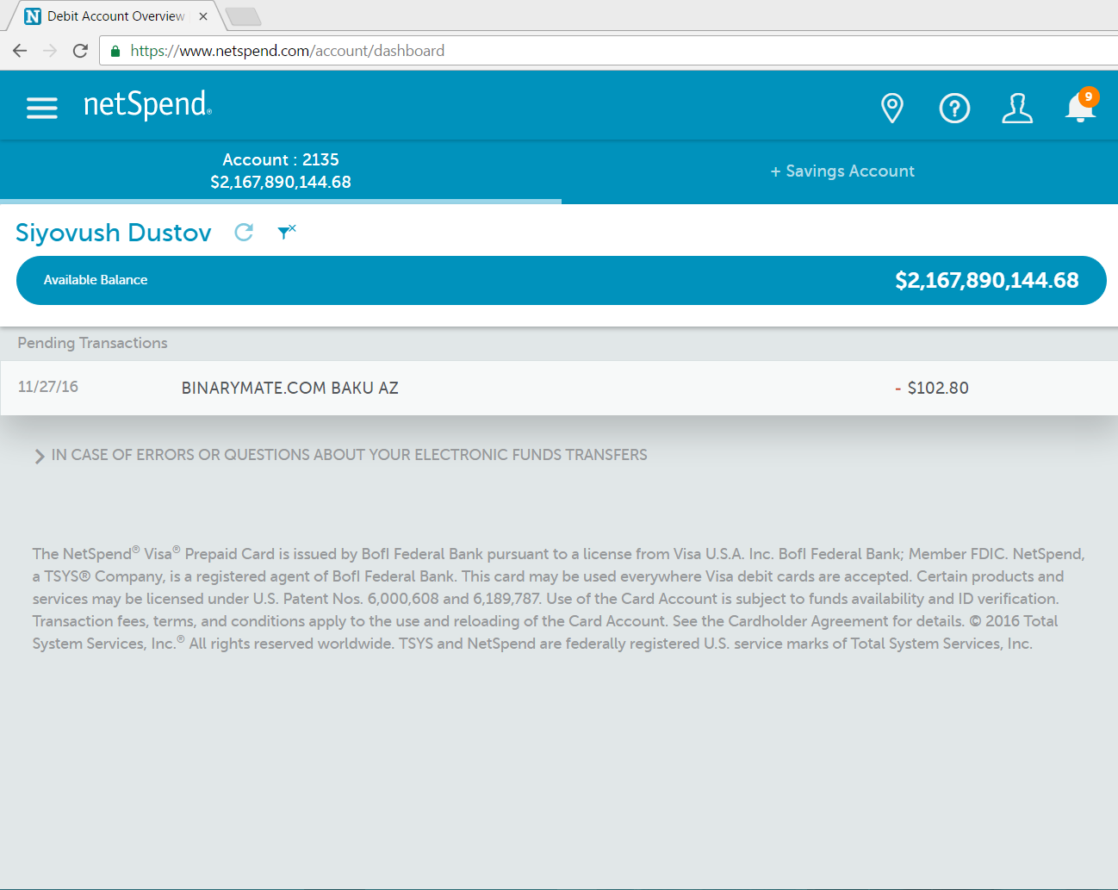Open the hamburger navigation menu
This screenshot has height=890, width=1118.
tap(42, 108)
